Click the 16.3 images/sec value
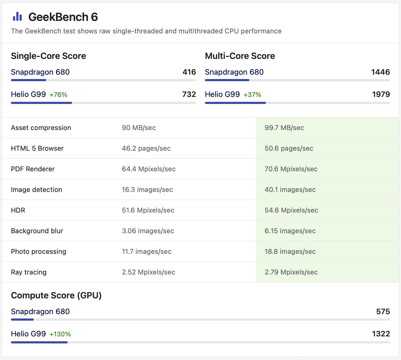The width and height of the screenshot is (401, 360). (x=147, y=190)
